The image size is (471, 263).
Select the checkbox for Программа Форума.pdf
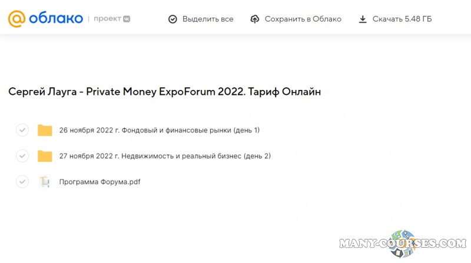pos(22,182)
